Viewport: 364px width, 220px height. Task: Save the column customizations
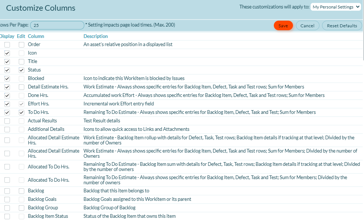pos(283,25)
